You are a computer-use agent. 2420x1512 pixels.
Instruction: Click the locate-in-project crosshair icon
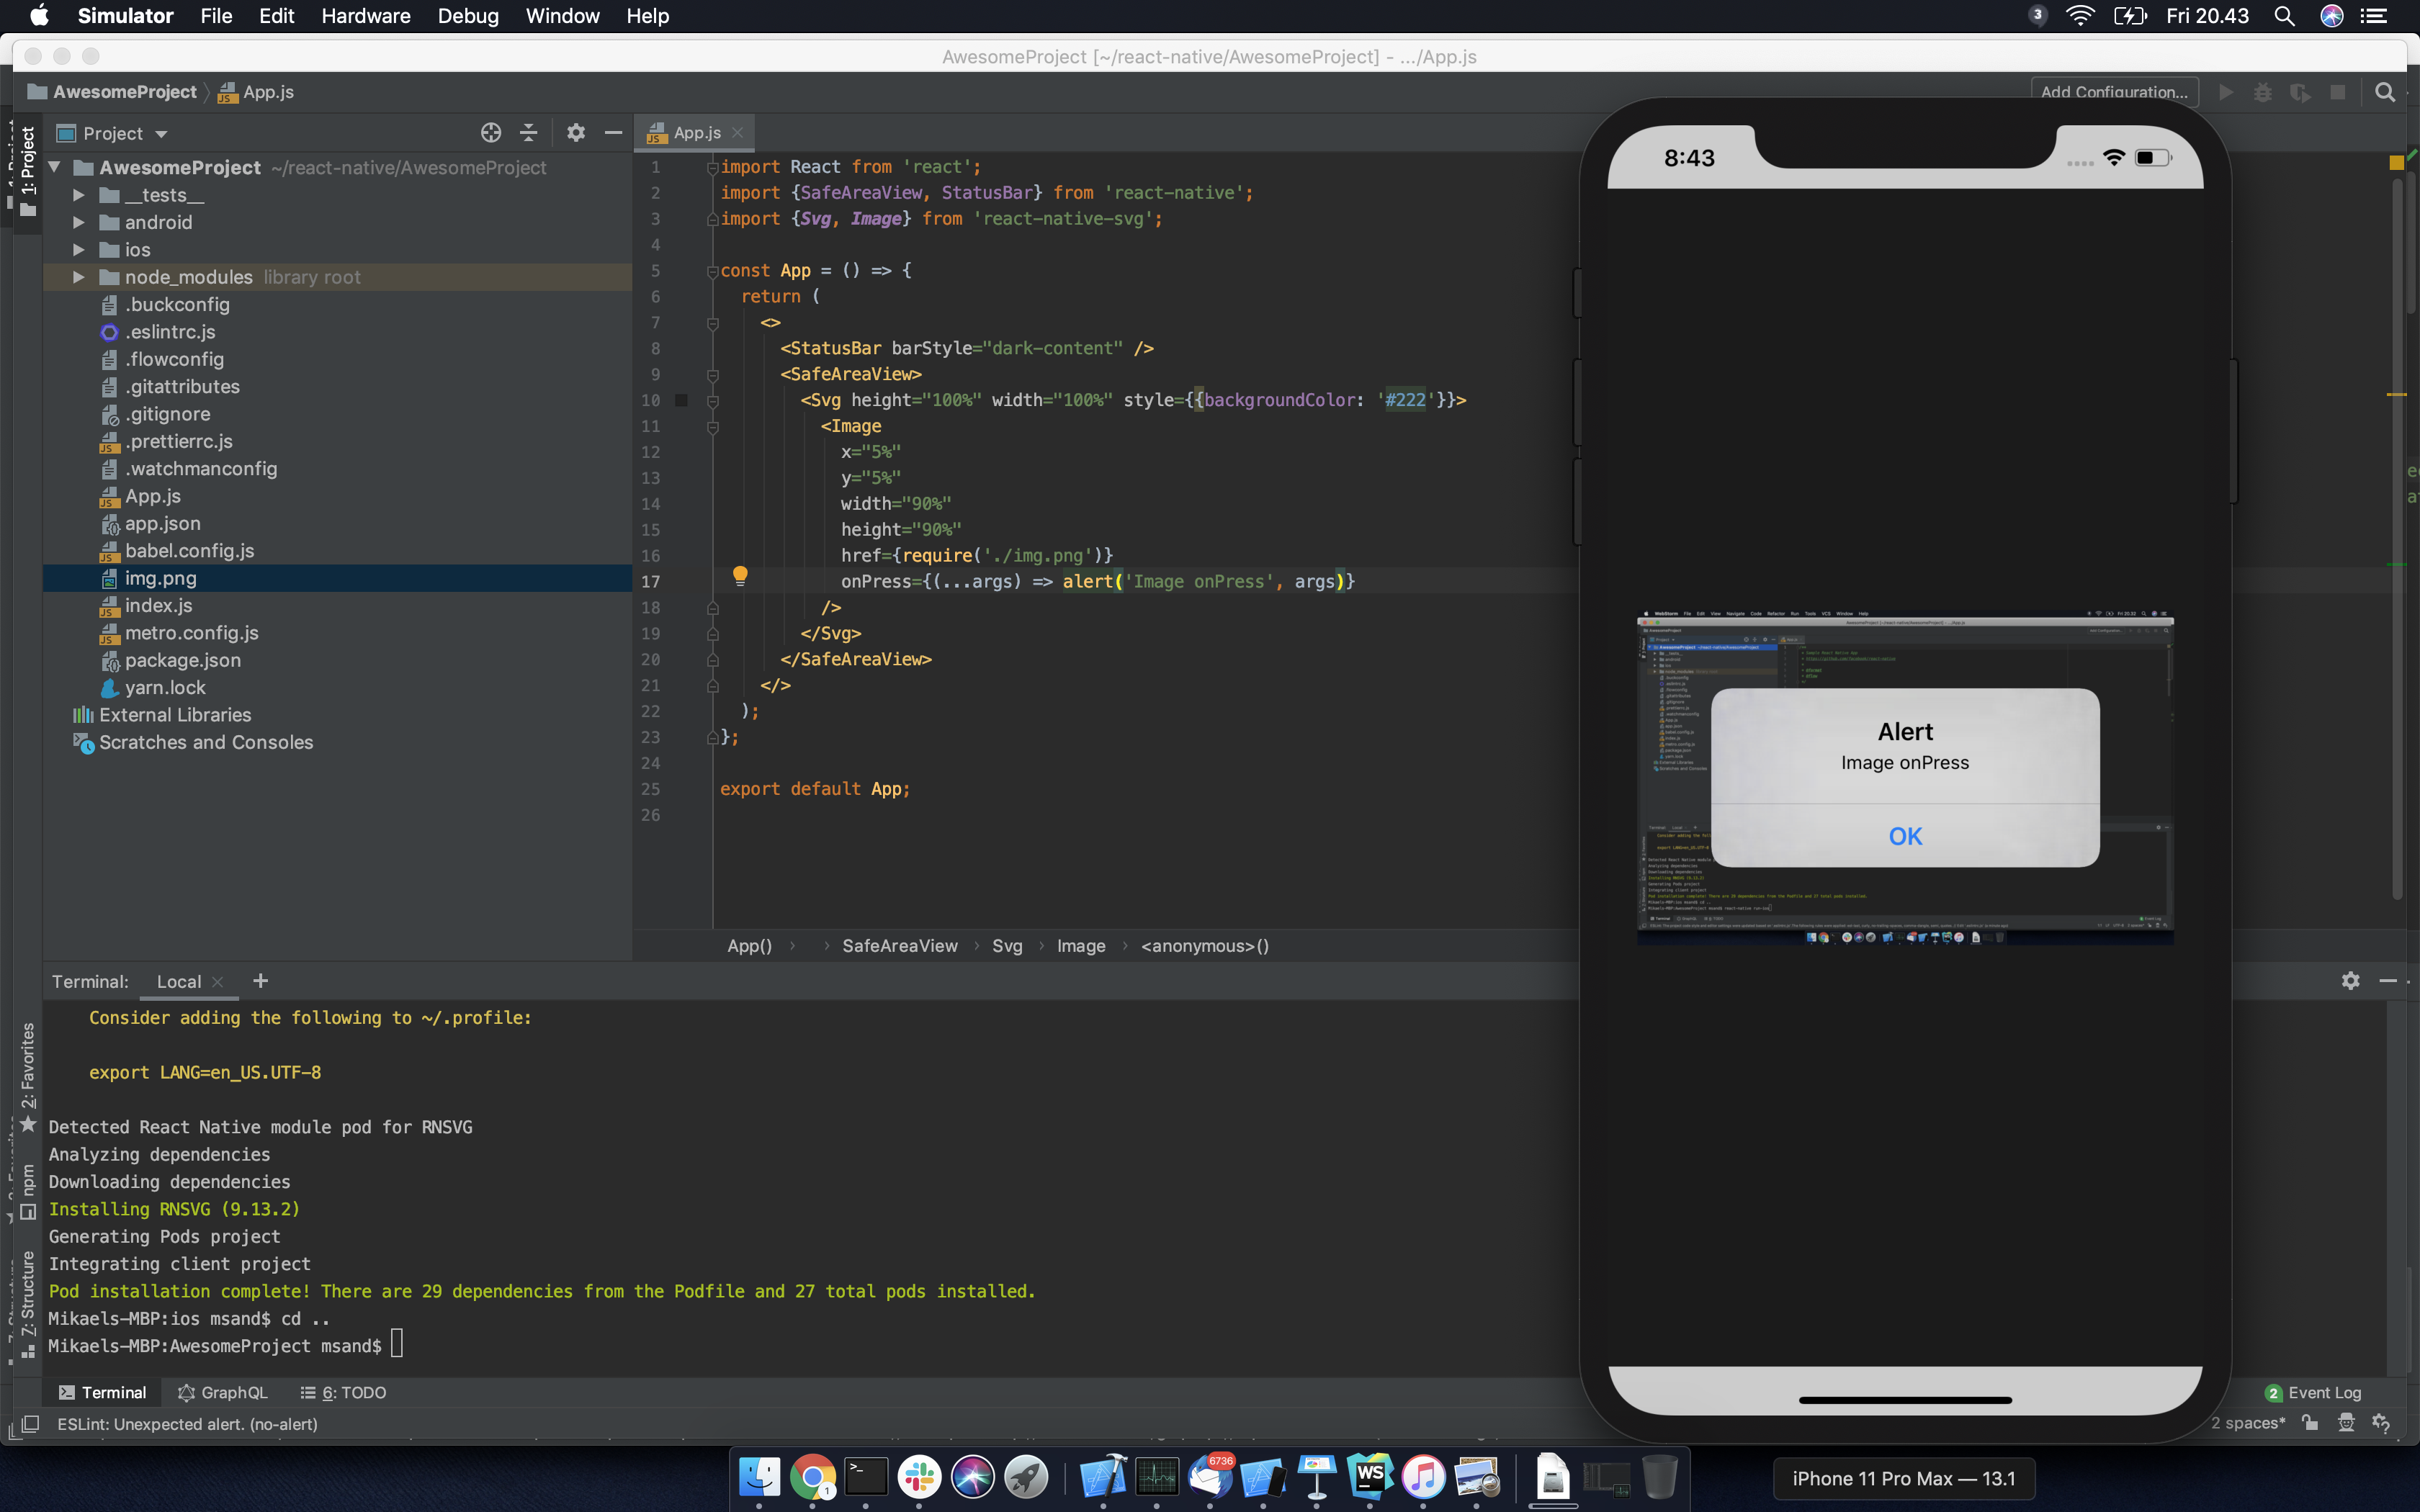coord(490,133)
